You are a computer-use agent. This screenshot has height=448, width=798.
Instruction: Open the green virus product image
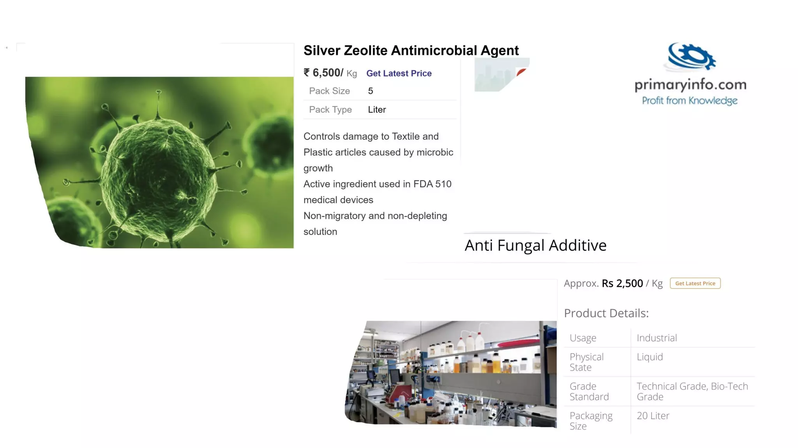(x=159, y=162)
